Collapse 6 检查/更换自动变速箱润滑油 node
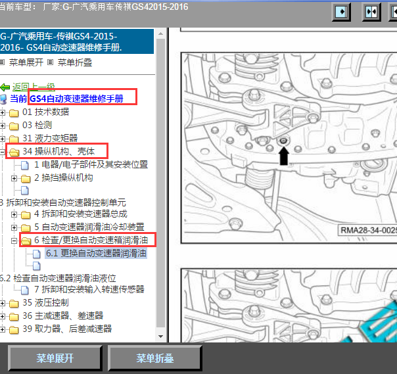The height and width of the screenshot is (374, 397). point(14,241)
